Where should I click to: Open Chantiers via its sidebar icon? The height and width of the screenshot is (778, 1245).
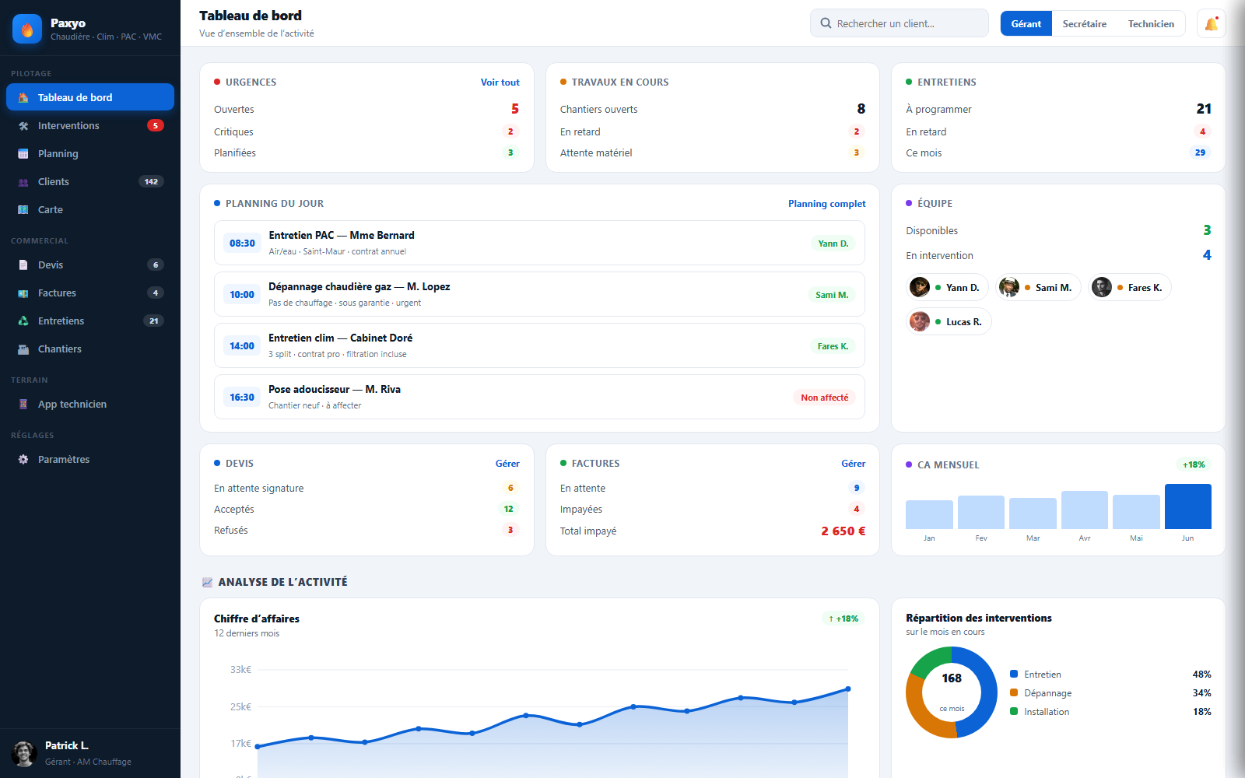coord(23,349)
